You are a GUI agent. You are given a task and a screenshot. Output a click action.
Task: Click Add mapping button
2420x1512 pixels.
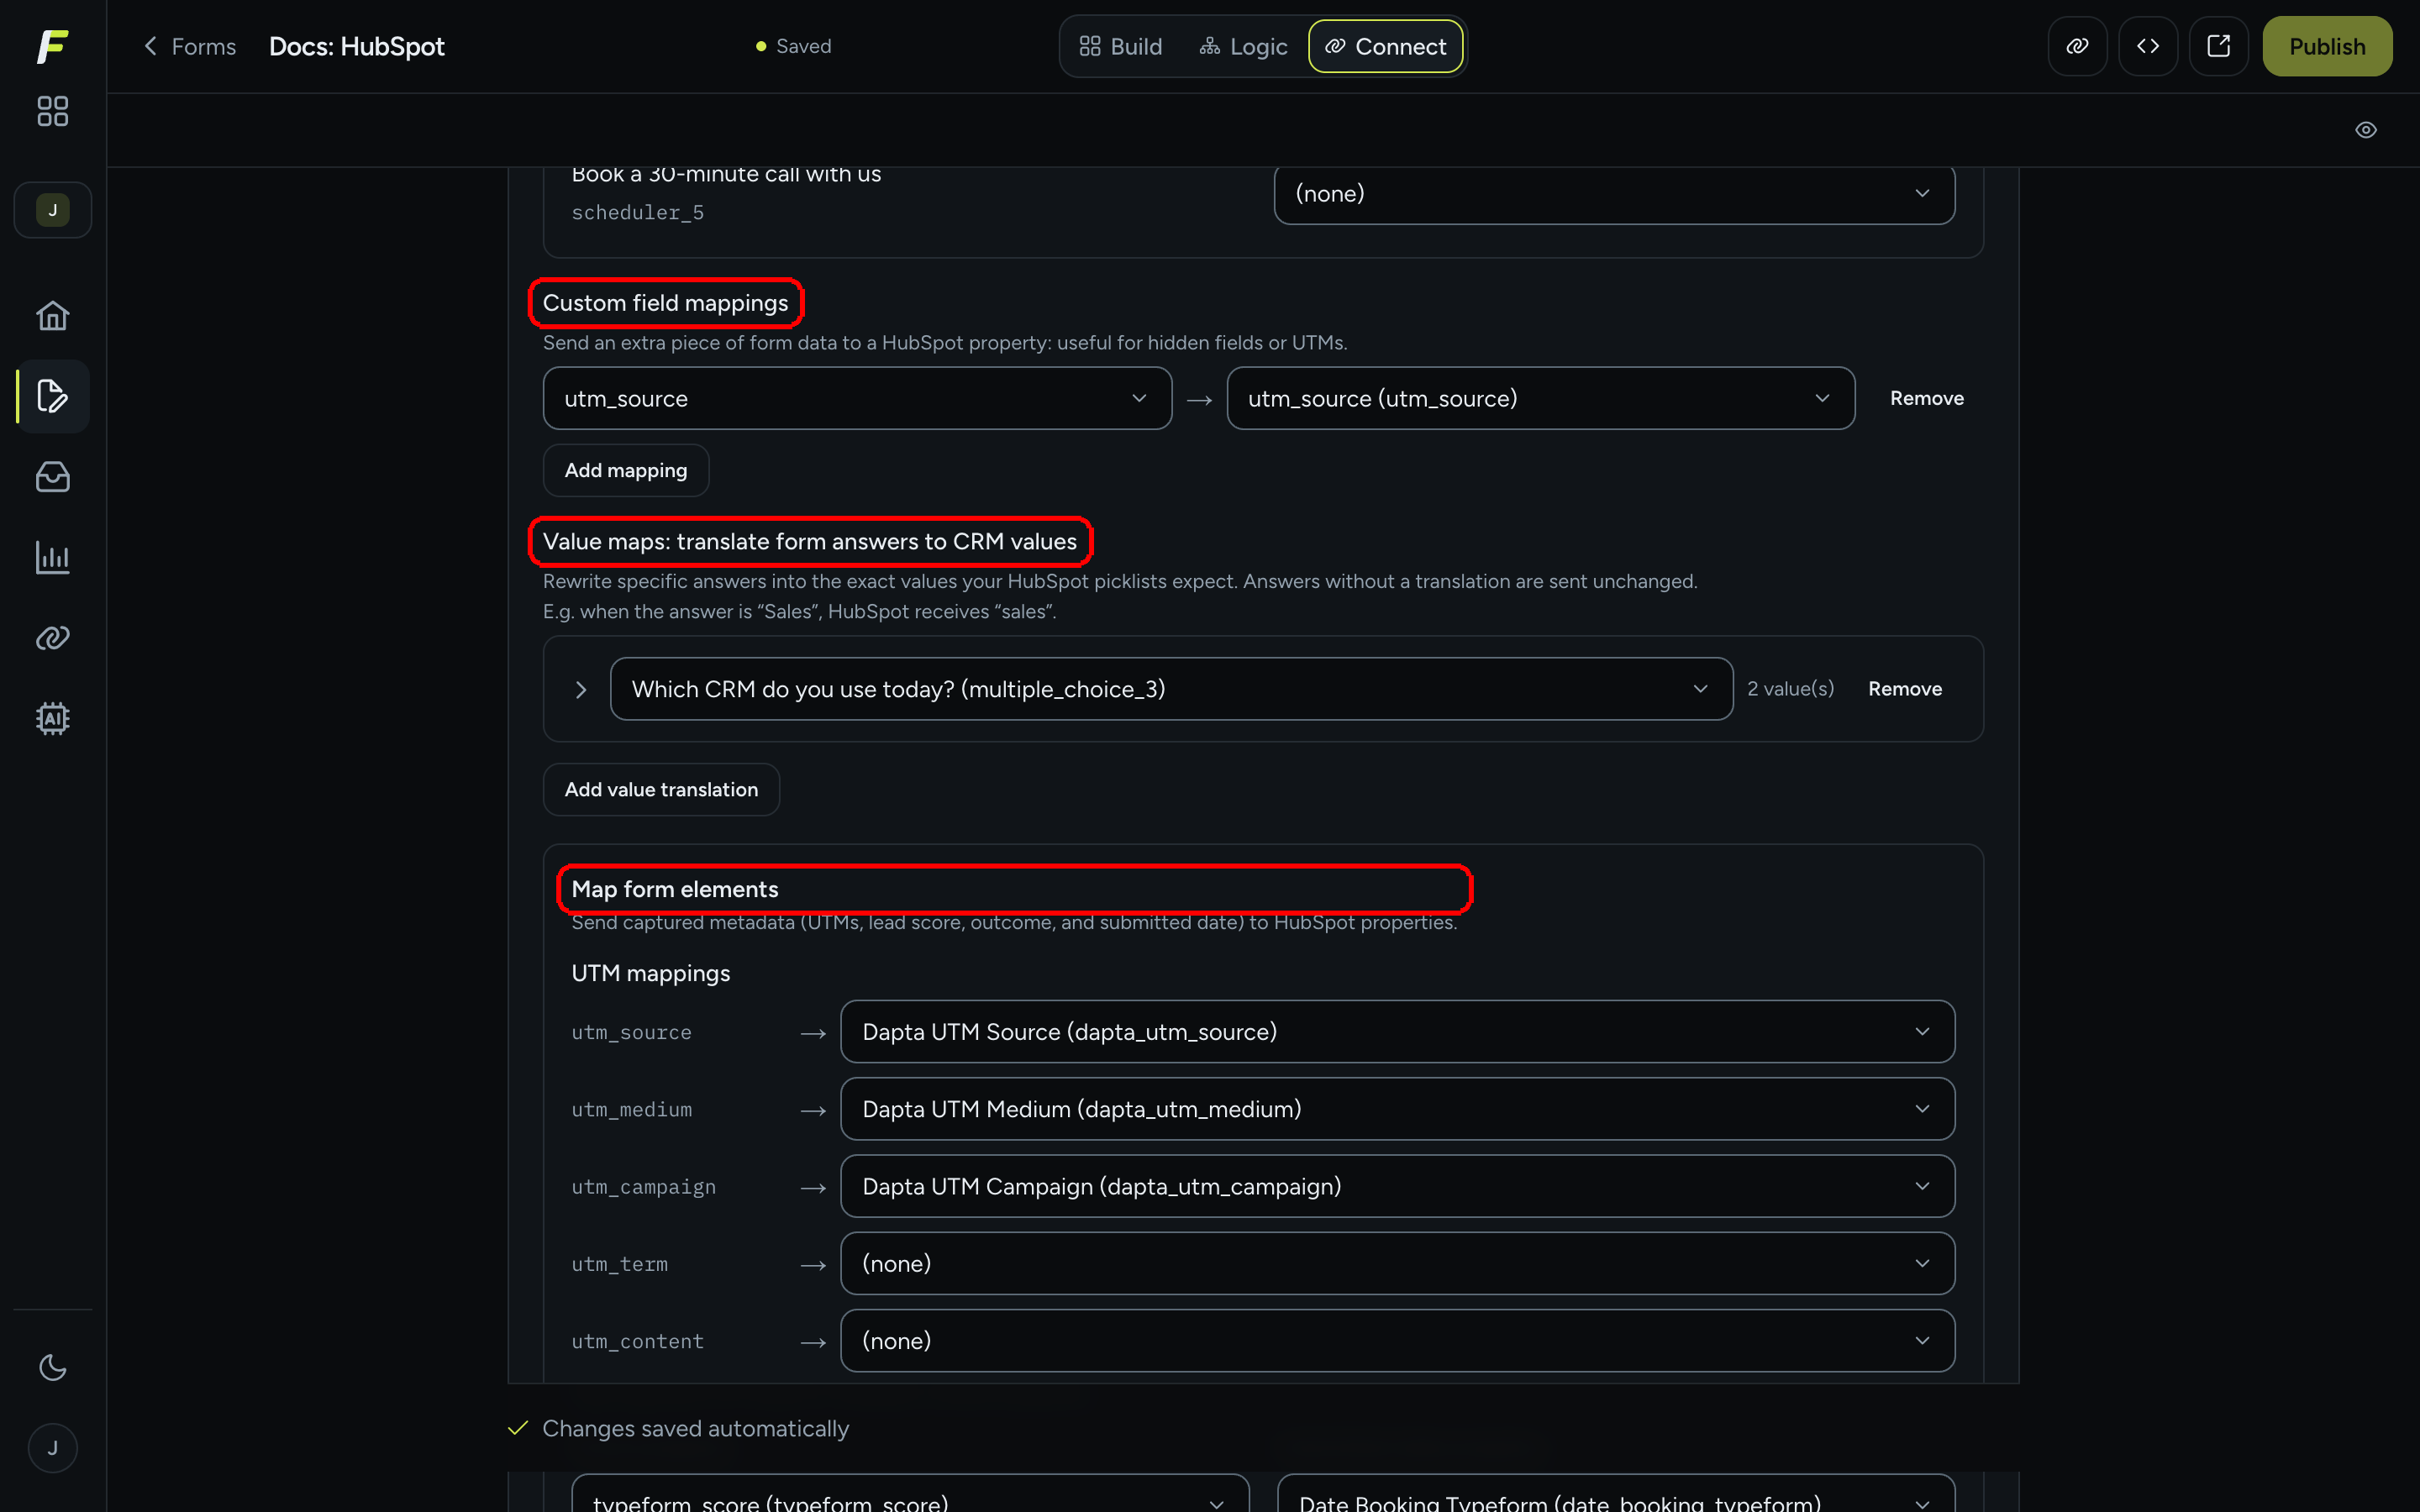(x=626, y=470)
